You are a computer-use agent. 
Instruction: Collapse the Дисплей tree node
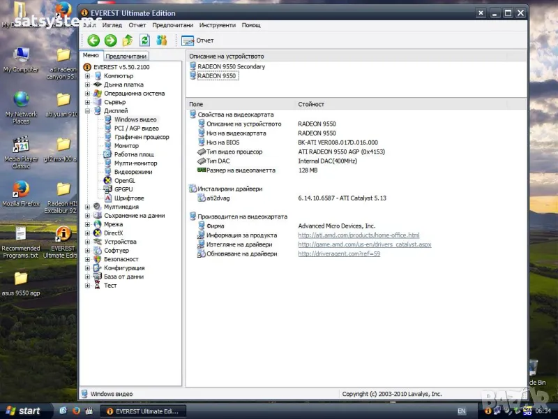point(88,111)
